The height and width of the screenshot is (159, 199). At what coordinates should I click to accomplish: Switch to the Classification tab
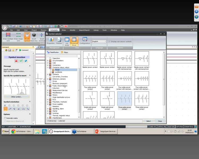53,52
